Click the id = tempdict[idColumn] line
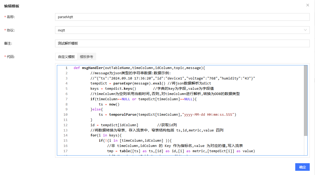 point(134,125)
